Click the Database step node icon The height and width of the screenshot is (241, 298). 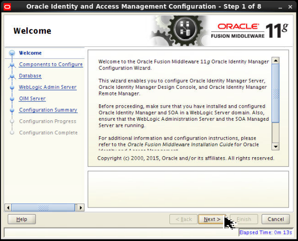(12, 76)
